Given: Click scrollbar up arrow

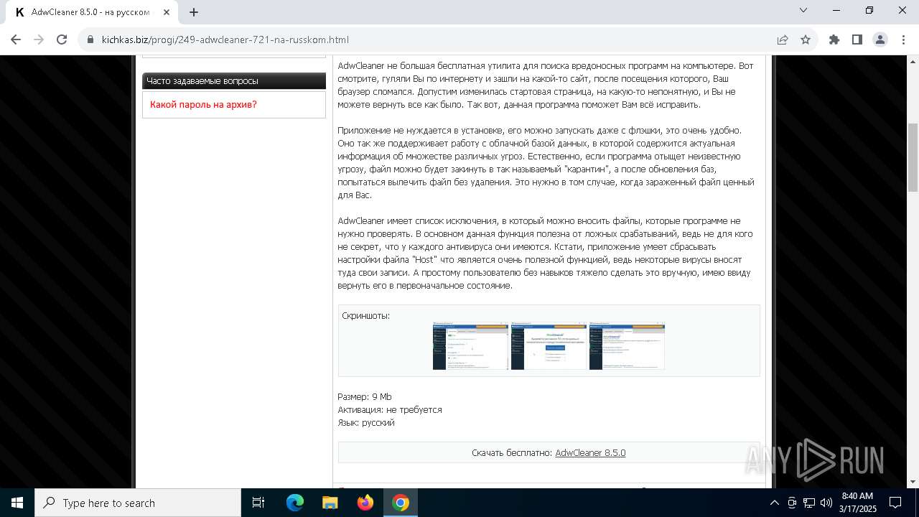Looking at the screenshot, I should (913, 61).
